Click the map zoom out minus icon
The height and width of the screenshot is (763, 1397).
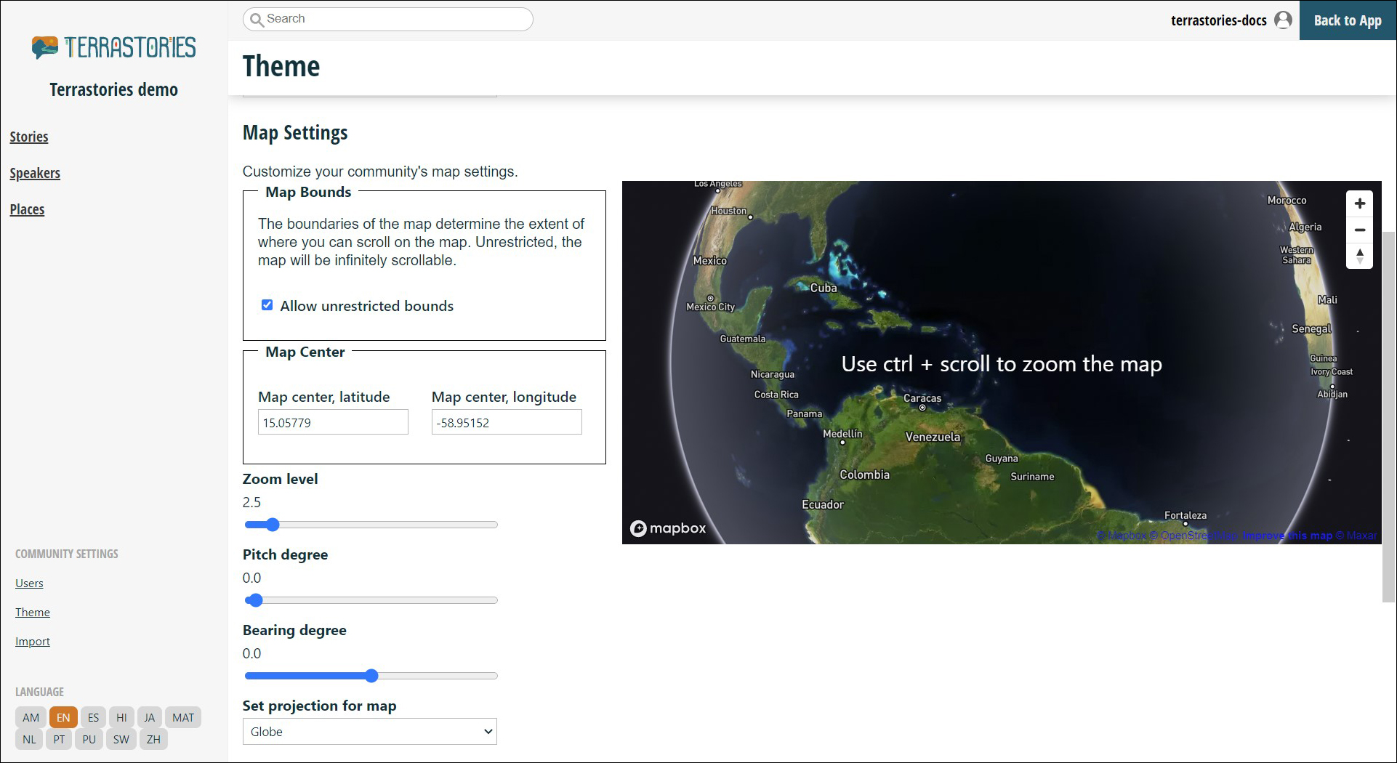pyautogui.click(x=1359, y=230)
